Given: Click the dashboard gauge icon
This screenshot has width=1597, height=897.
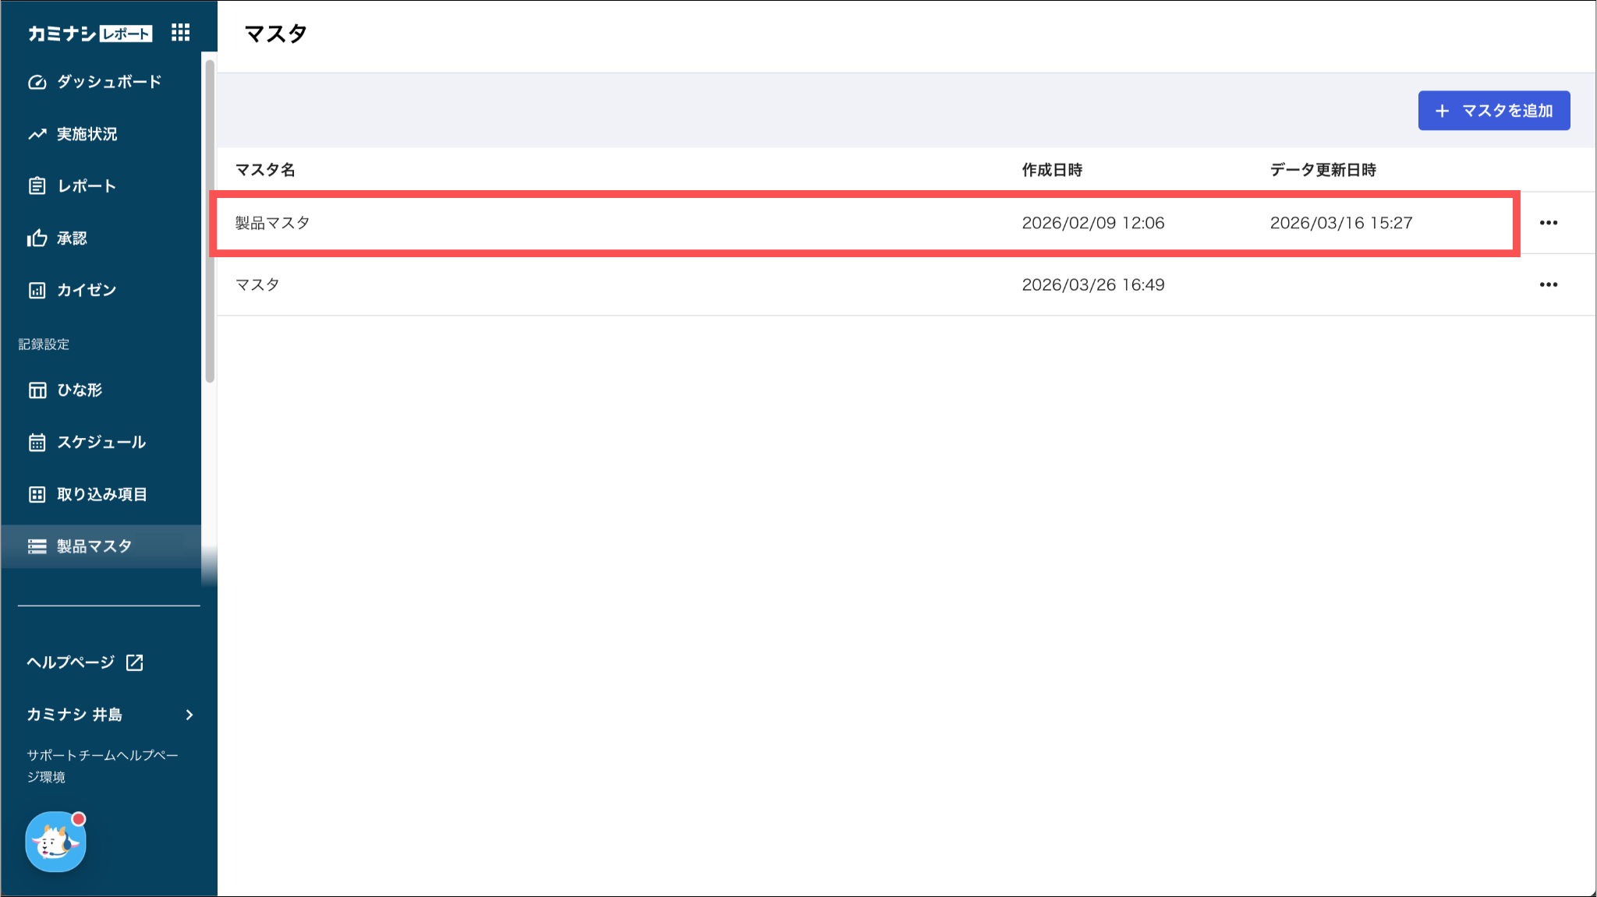Looking at the screenshot, I should [37, 82].
